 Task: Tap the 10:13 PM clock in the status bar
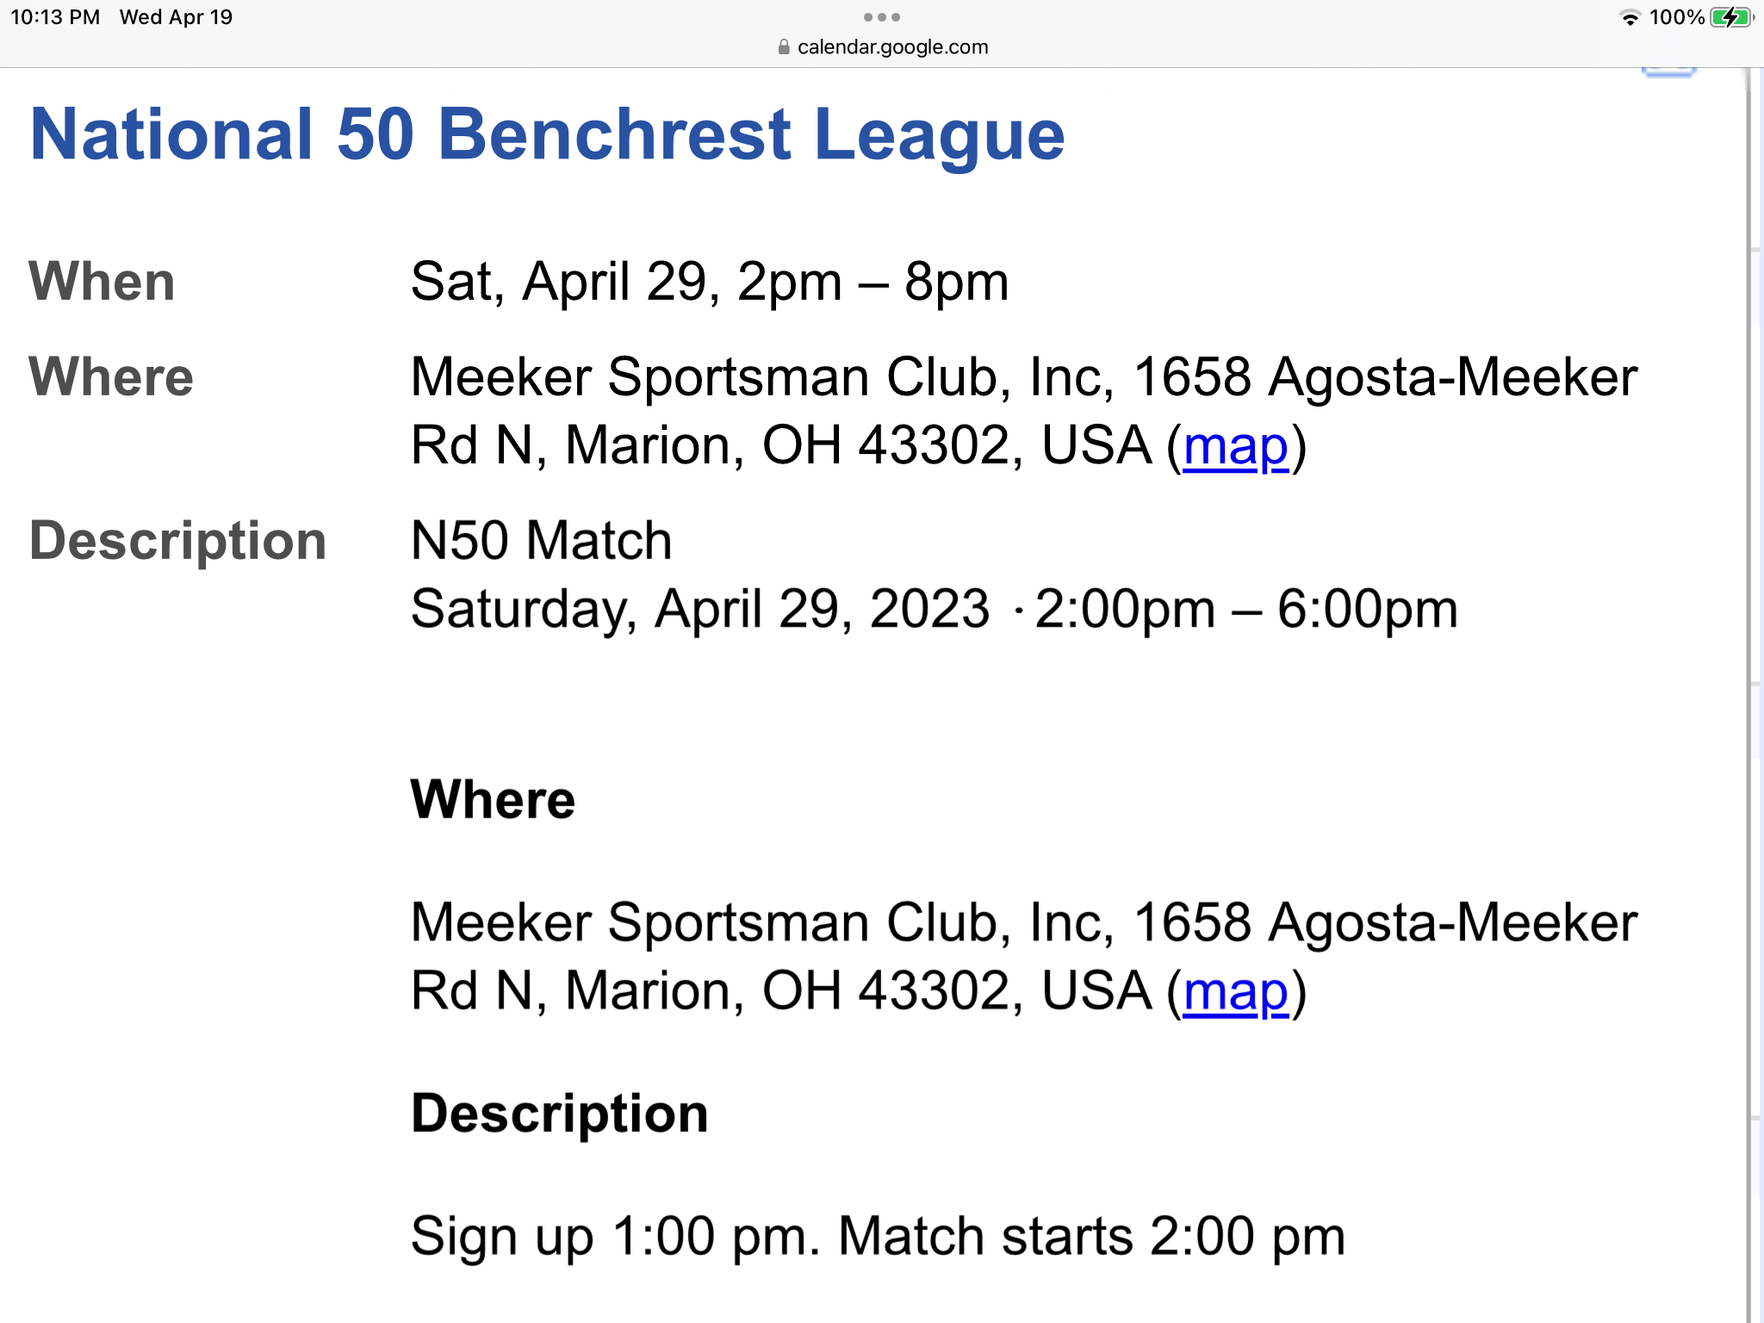point(55,17)
